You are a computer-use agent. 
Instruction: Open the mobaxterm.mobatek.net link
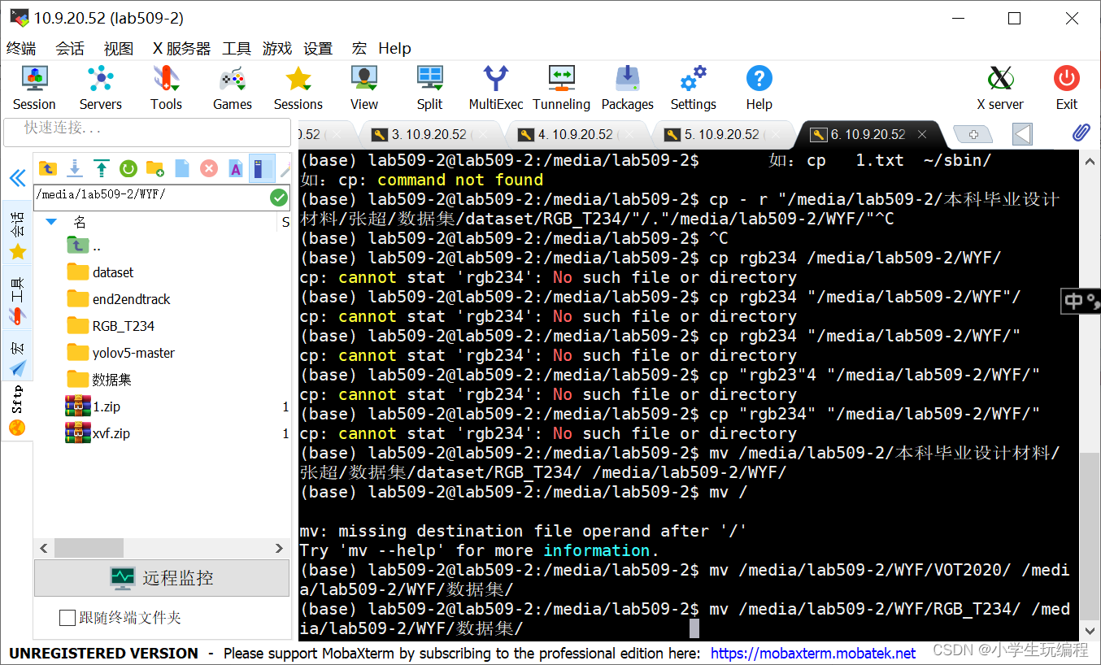(813, 653)
